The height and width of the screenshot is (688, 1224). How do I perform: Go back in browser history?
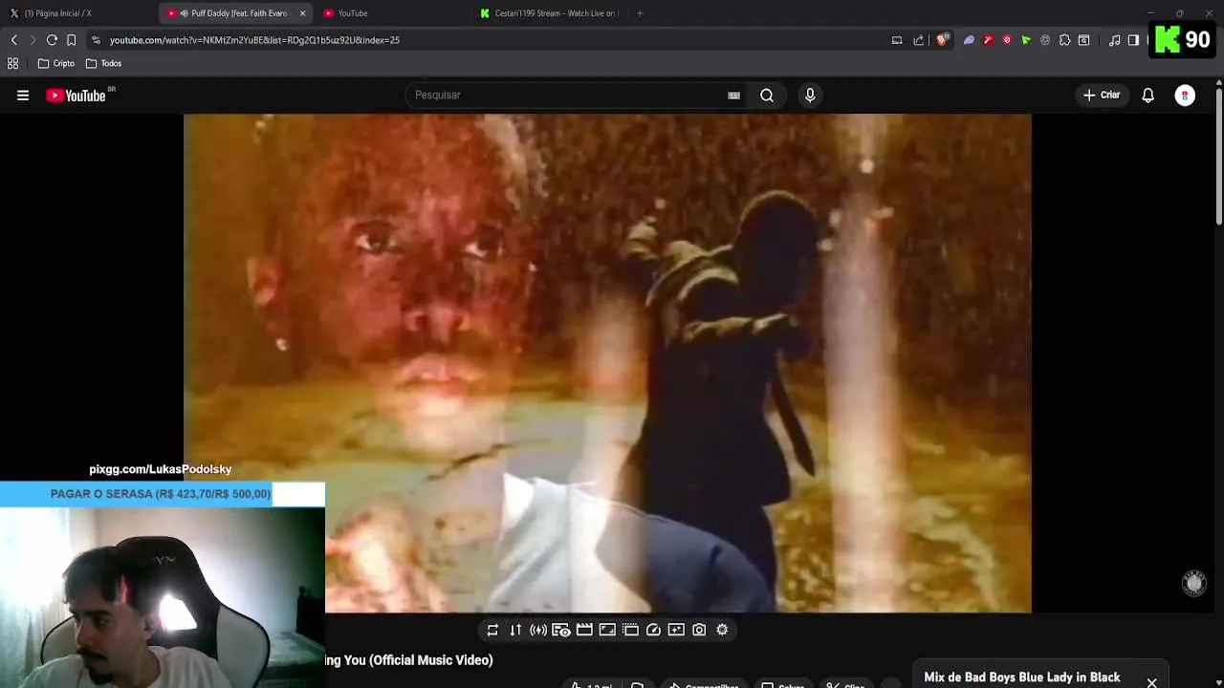pyautogui.click(x=13, y=40)
